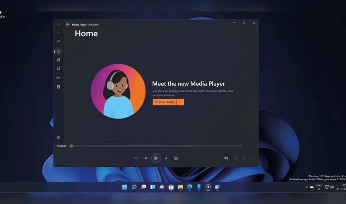Launch Microsoft Edge from the taskbar
The height and width of the screenshot is (204, 346).
click(x=189, y=187)
